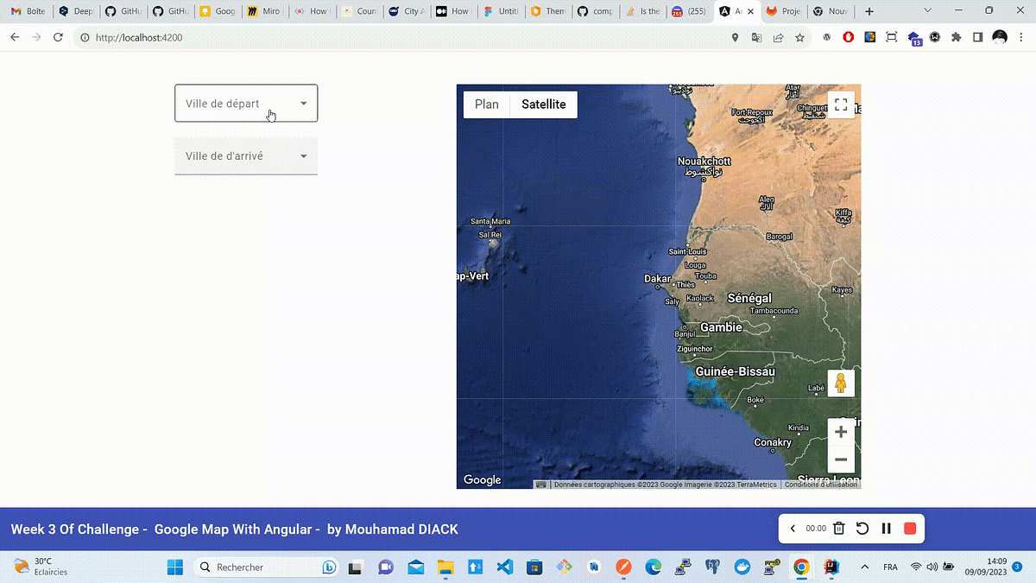The height and width of the screenshot is (583, 1036).
Task: Click the trash icon in recording toolbar
Action: point(838,528)
